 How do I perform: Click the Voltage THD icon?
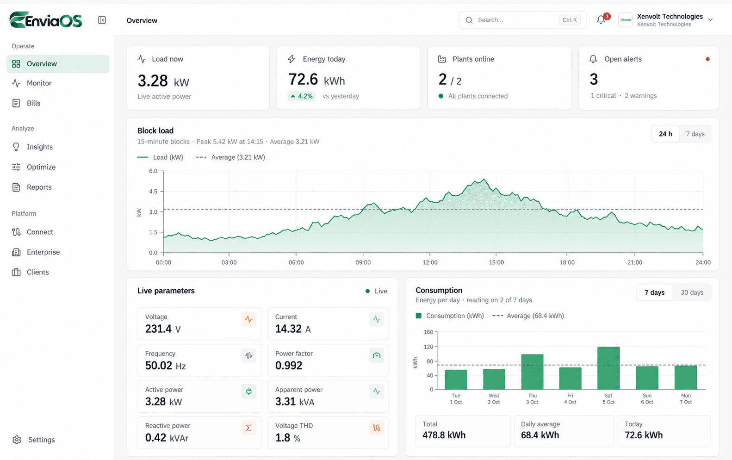(x=377, y=428)
